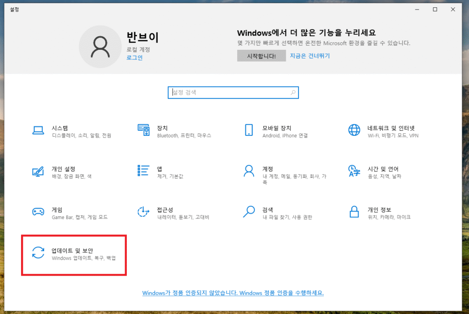Select the 시스템 title text
The image size is (469, 314).
pos(60,128)
